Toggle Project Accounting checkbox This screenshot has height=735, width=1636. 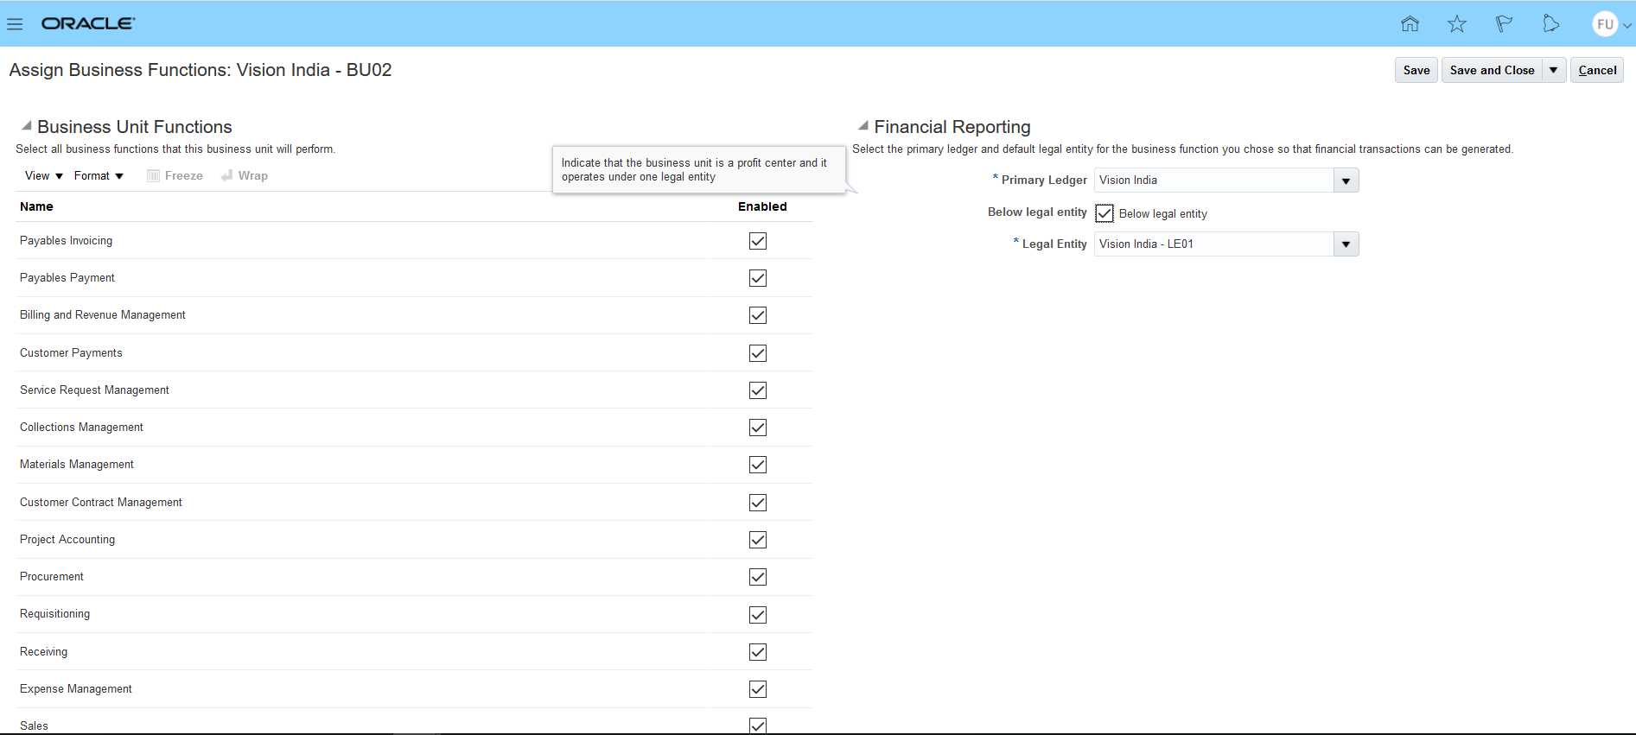pyautogui.click(x=758, y=540)
